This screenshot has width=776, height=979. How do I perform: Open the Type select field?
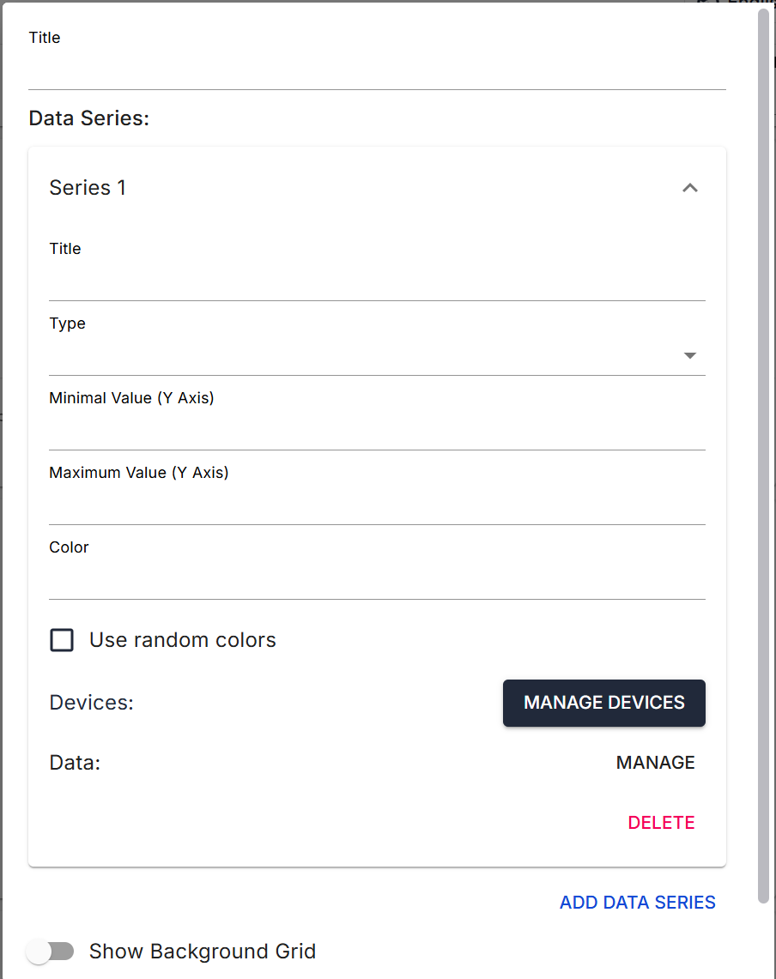361,356
